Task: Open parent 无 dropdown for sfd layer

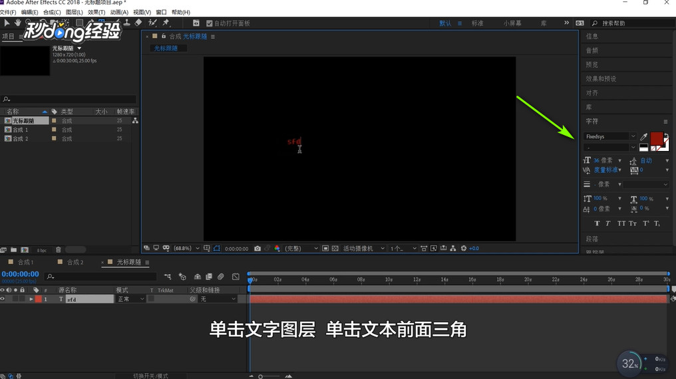Action: (218, 299)
